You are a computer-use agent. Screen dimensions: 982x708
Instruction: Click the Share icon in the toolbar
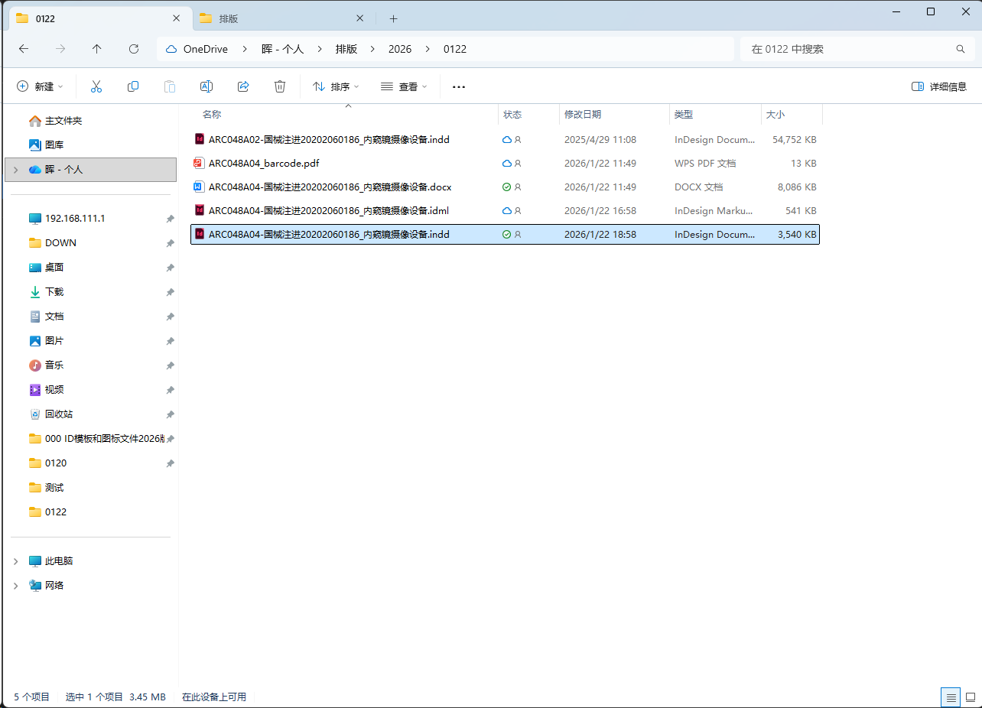[243, 86]
